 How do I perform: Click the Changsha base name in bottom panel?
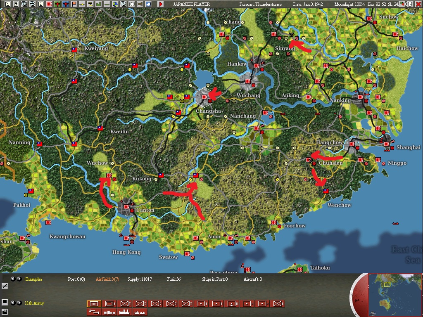(33, 279)
